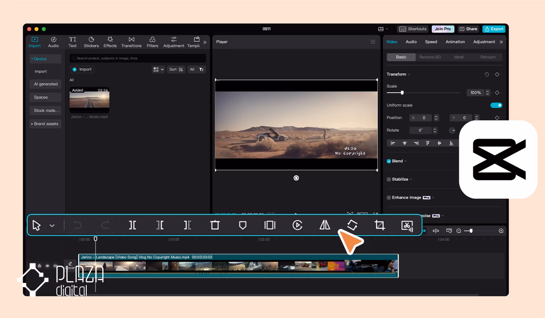Expand Brand assets in the sidebar

click(45, 124)
